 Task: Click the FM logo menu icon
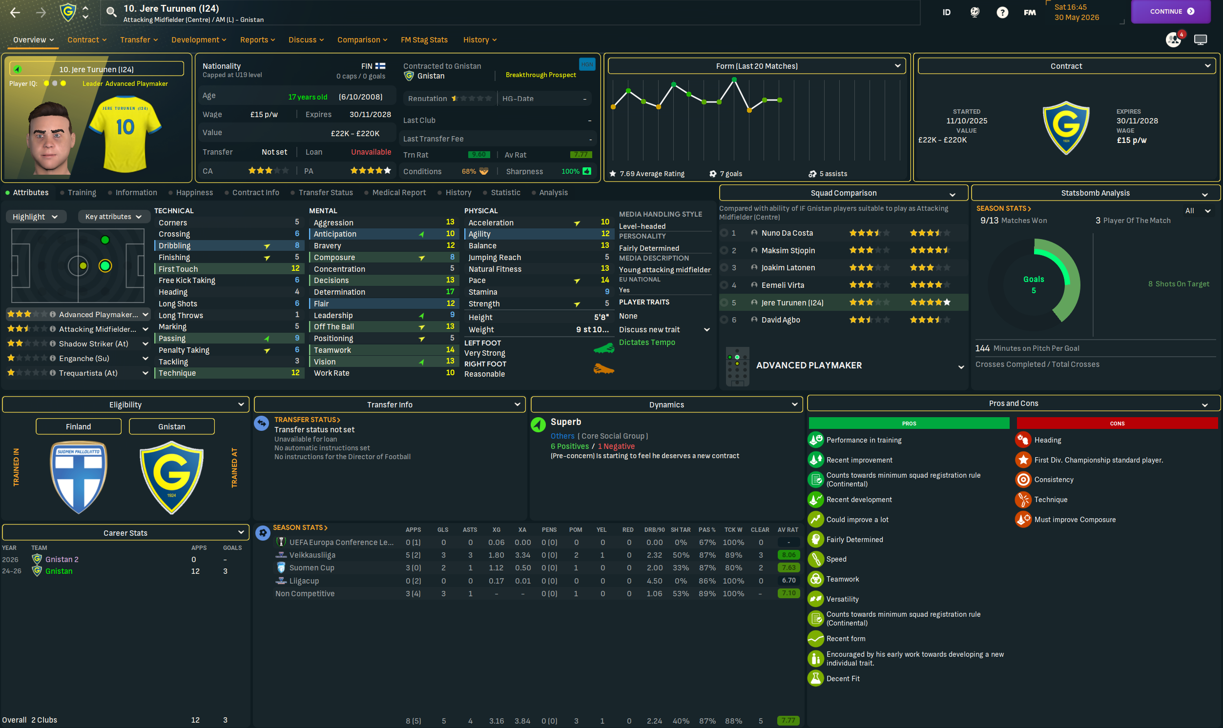[1030, 12]
